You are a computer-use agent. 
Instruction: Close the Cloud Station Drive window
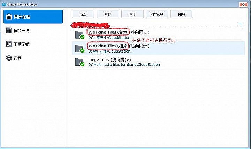click(243, 5)
